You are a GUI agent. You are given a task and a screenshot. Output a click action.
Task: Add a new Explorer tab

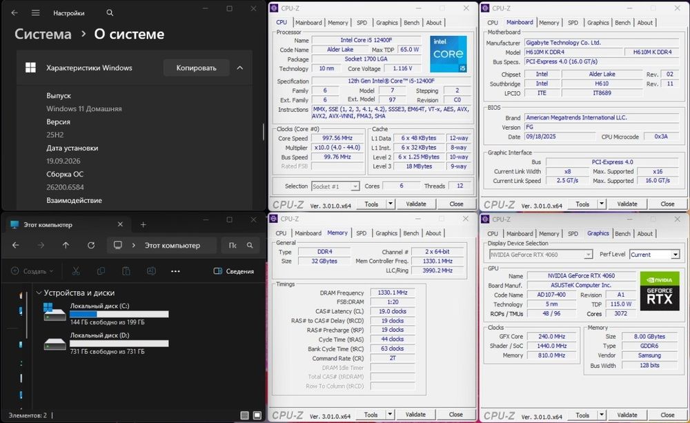point(143,224)
